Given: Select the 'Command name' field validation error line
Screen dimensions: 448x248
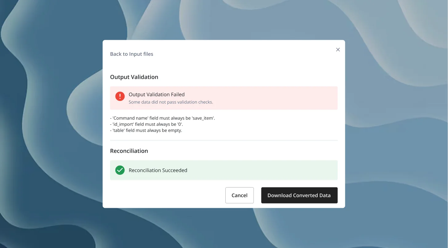Looking at the screenshot, I should pos(162,118).
